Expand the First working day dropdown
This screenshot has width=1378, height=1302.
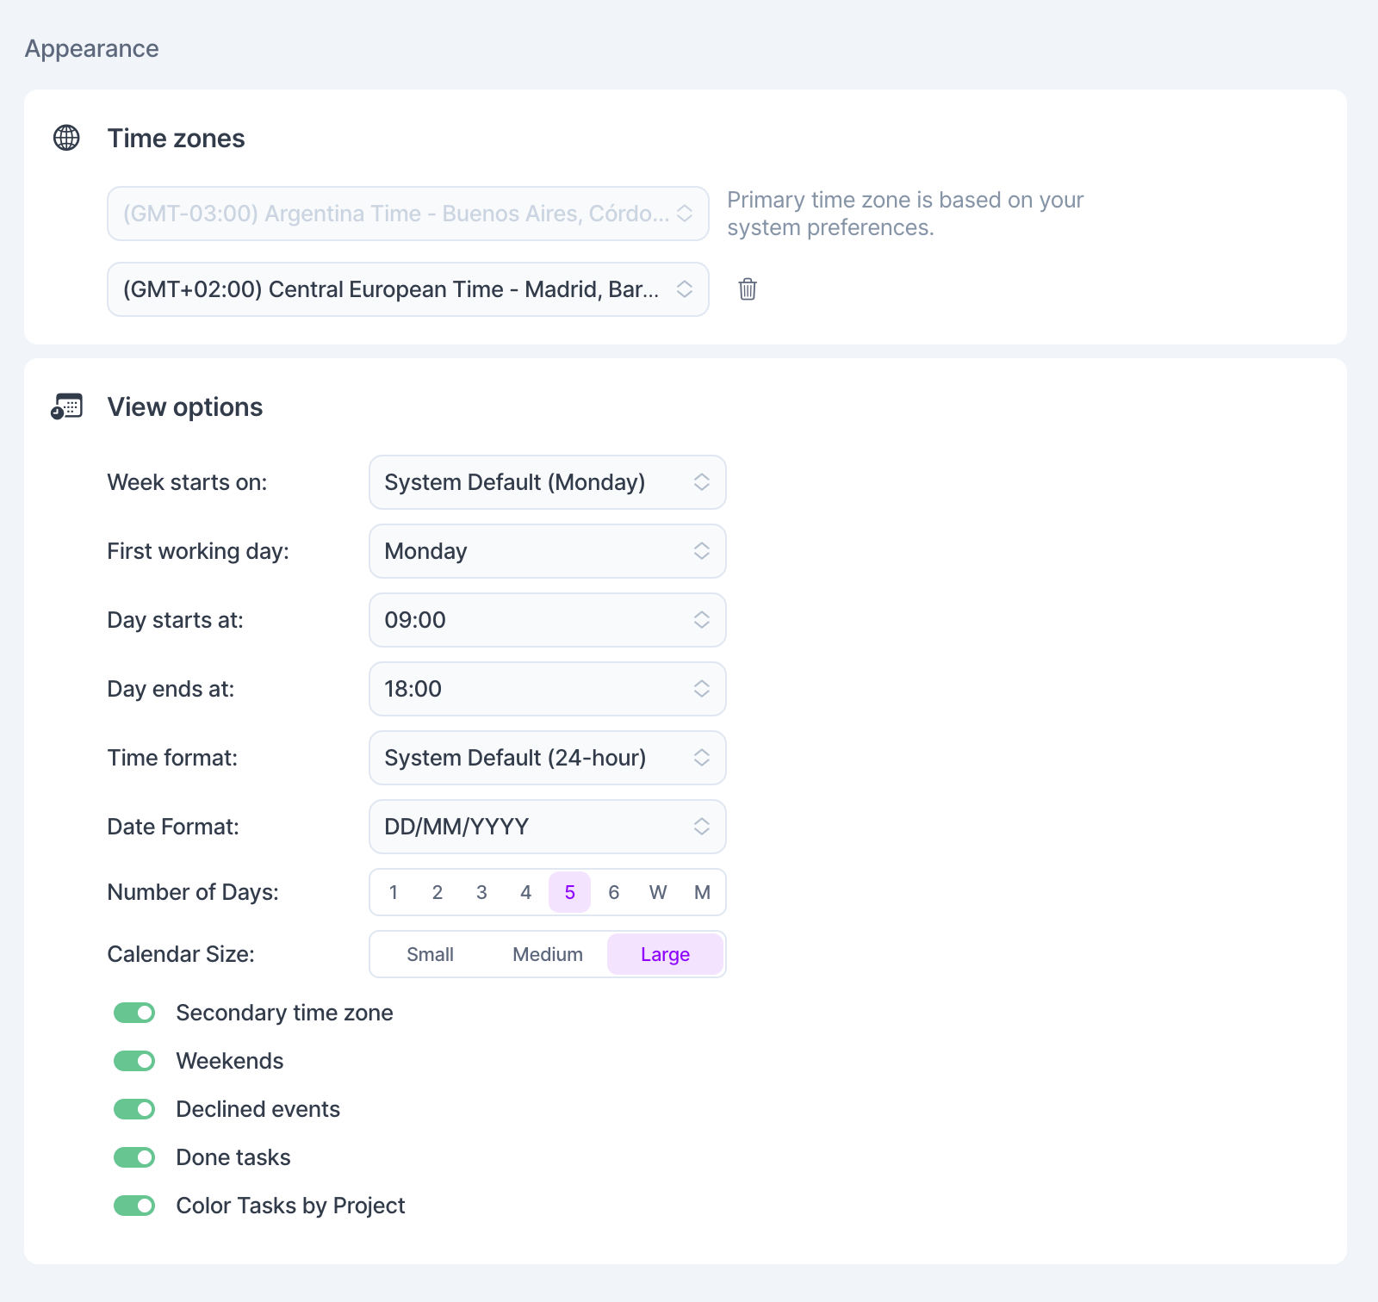(547, 551)
